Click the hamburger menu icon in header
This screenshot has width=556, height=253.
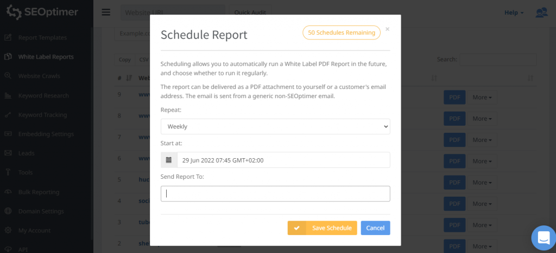pos(106,12)
